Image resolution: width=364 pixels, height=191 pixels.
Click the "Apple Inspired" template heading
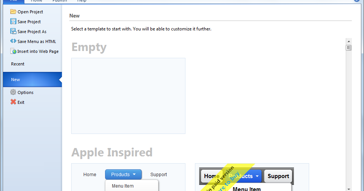(x=112, y=153)
